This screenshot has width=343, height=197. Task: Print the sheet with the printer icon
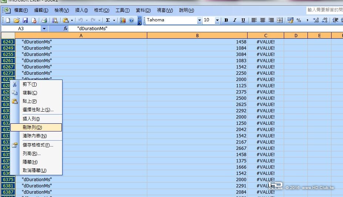[x=44, y=20]
